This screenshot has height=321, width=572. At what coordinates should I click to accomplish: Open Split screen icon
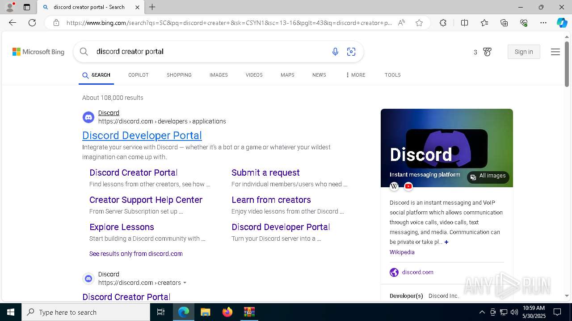coord(464,23)
